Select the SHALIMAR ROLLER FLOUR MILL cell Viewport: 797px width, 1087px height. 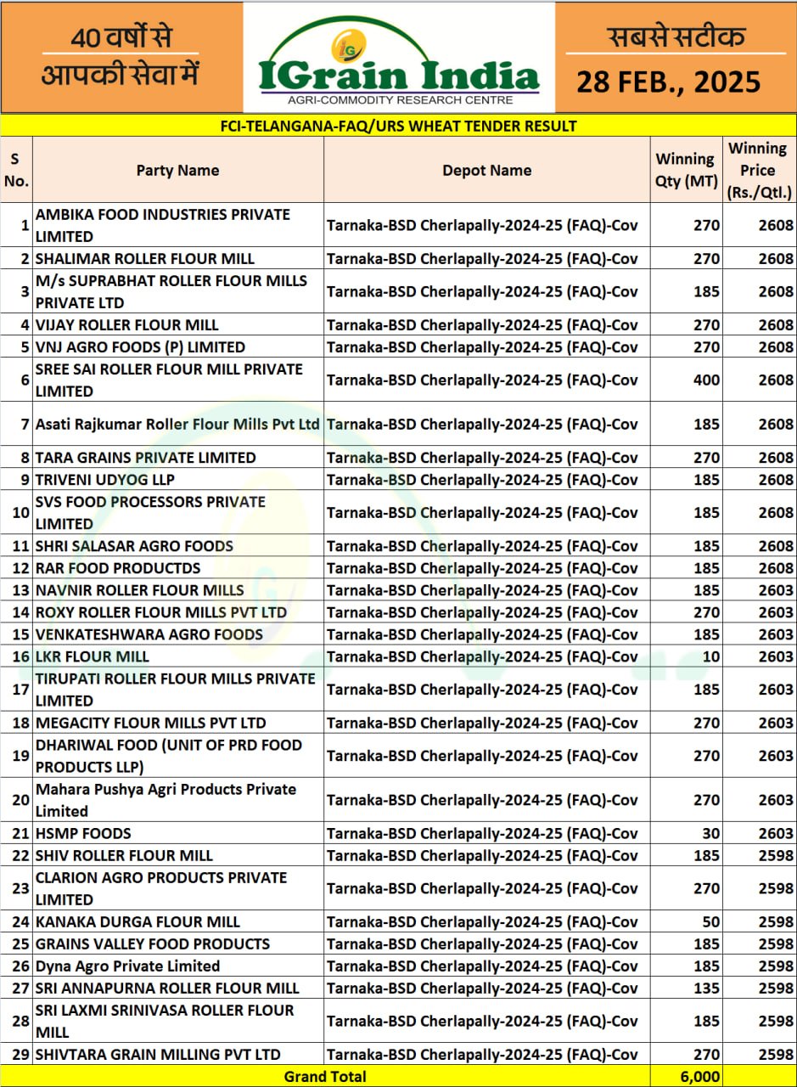pos(144,258)
